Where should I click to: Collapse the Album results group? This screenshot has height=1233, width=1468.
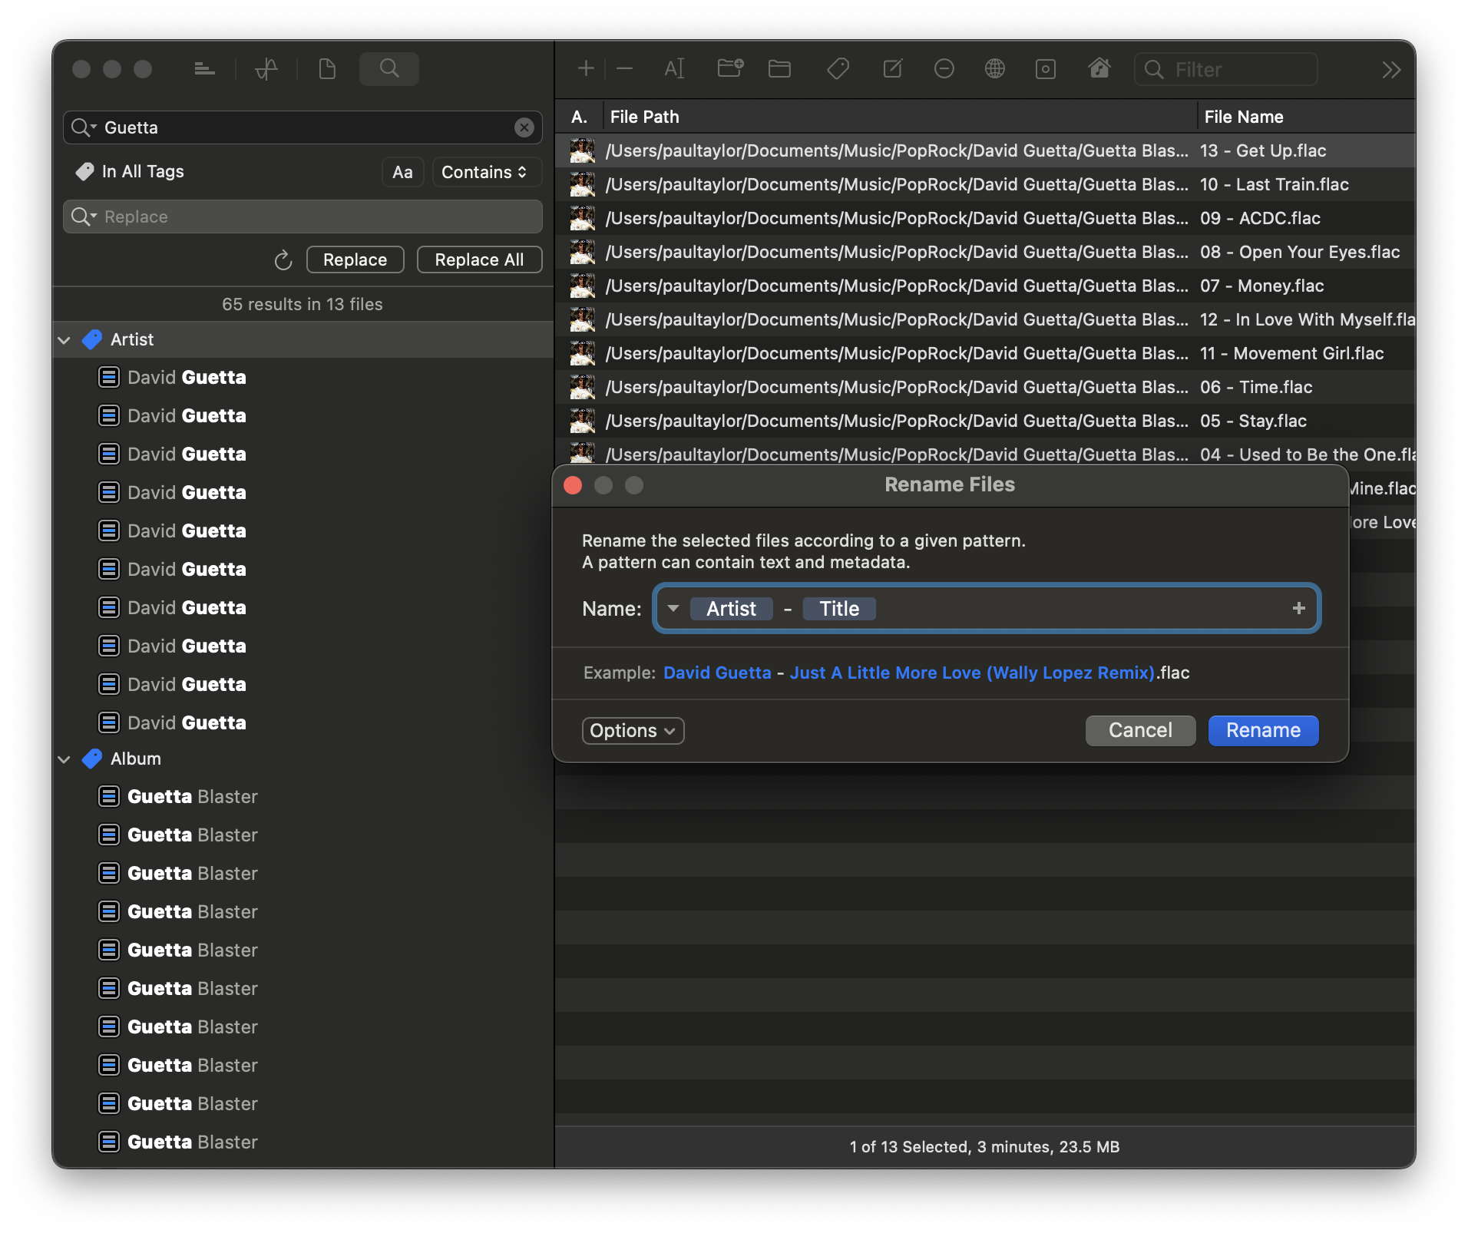pos(64,759)
